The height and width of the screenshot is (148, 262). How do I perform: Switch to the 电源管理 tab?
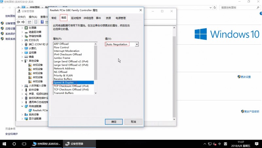click(121, 18)
